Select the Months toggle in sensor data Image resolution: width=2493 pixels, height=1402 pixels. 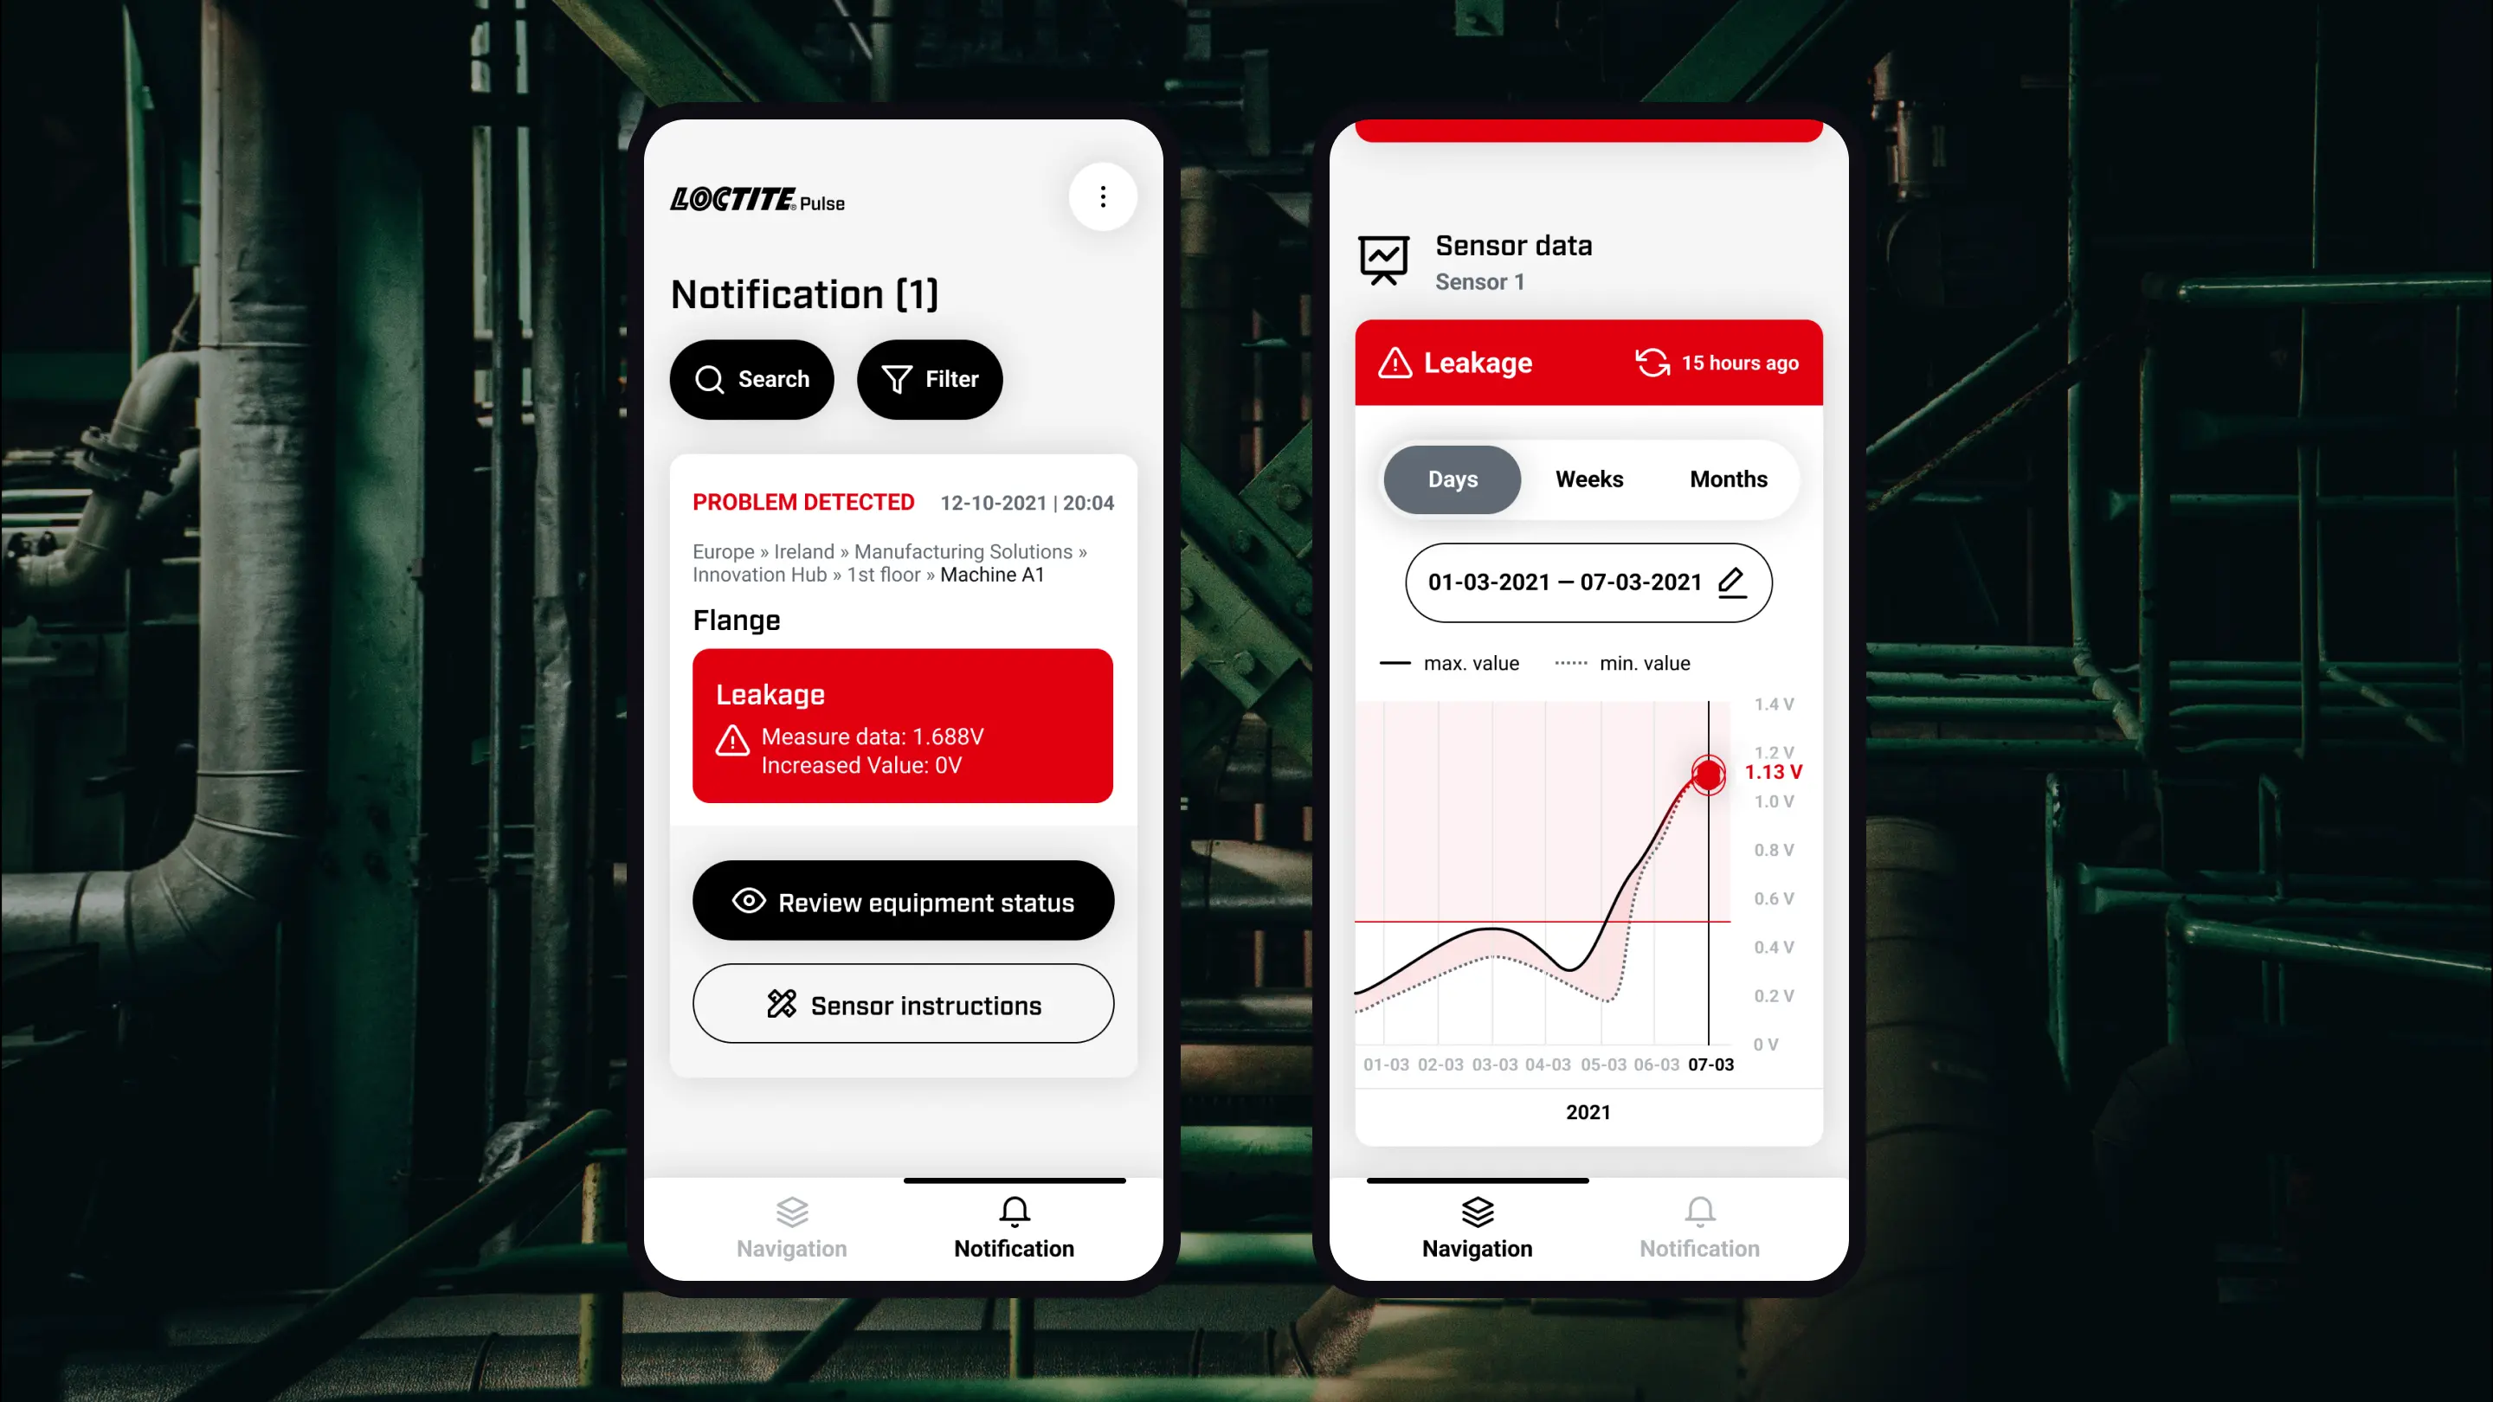[x=1728, y=479]
